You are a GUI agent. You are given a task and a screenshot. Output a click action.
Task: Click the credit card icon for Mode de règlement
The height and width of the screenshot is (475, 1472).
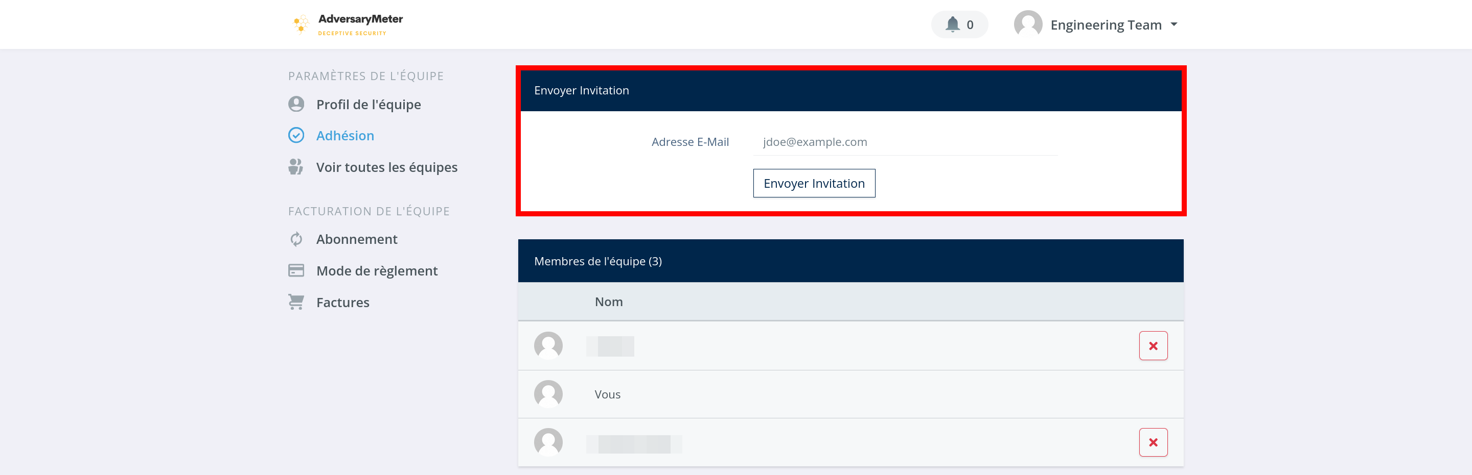click(296, 270)
